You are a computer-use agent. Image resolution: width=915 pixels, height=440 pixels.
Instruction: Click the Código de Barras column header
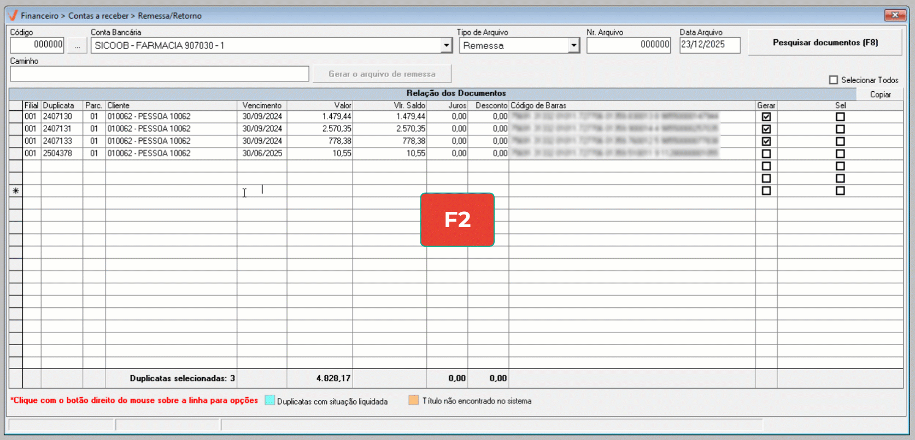point(632,105)
